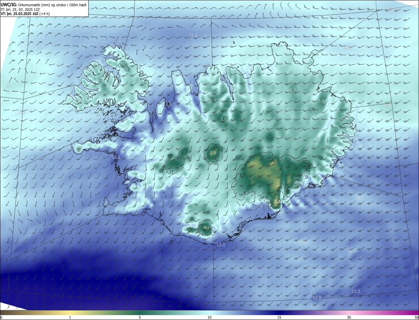419x320 pixels.
Task: Click the color scale tick label 30
Action: (x=349, y=317)
